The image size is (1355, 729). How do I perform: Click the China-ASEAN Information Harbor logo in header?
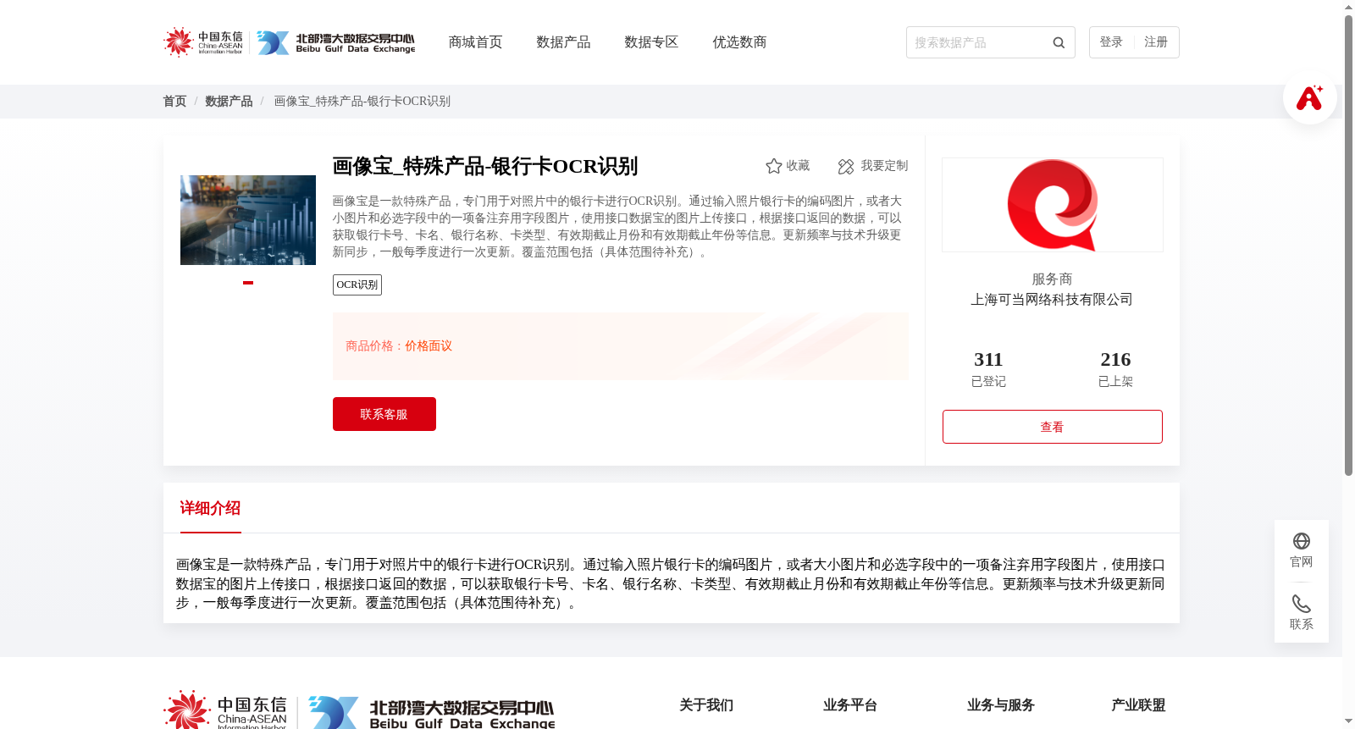click(x=203, y=41)
